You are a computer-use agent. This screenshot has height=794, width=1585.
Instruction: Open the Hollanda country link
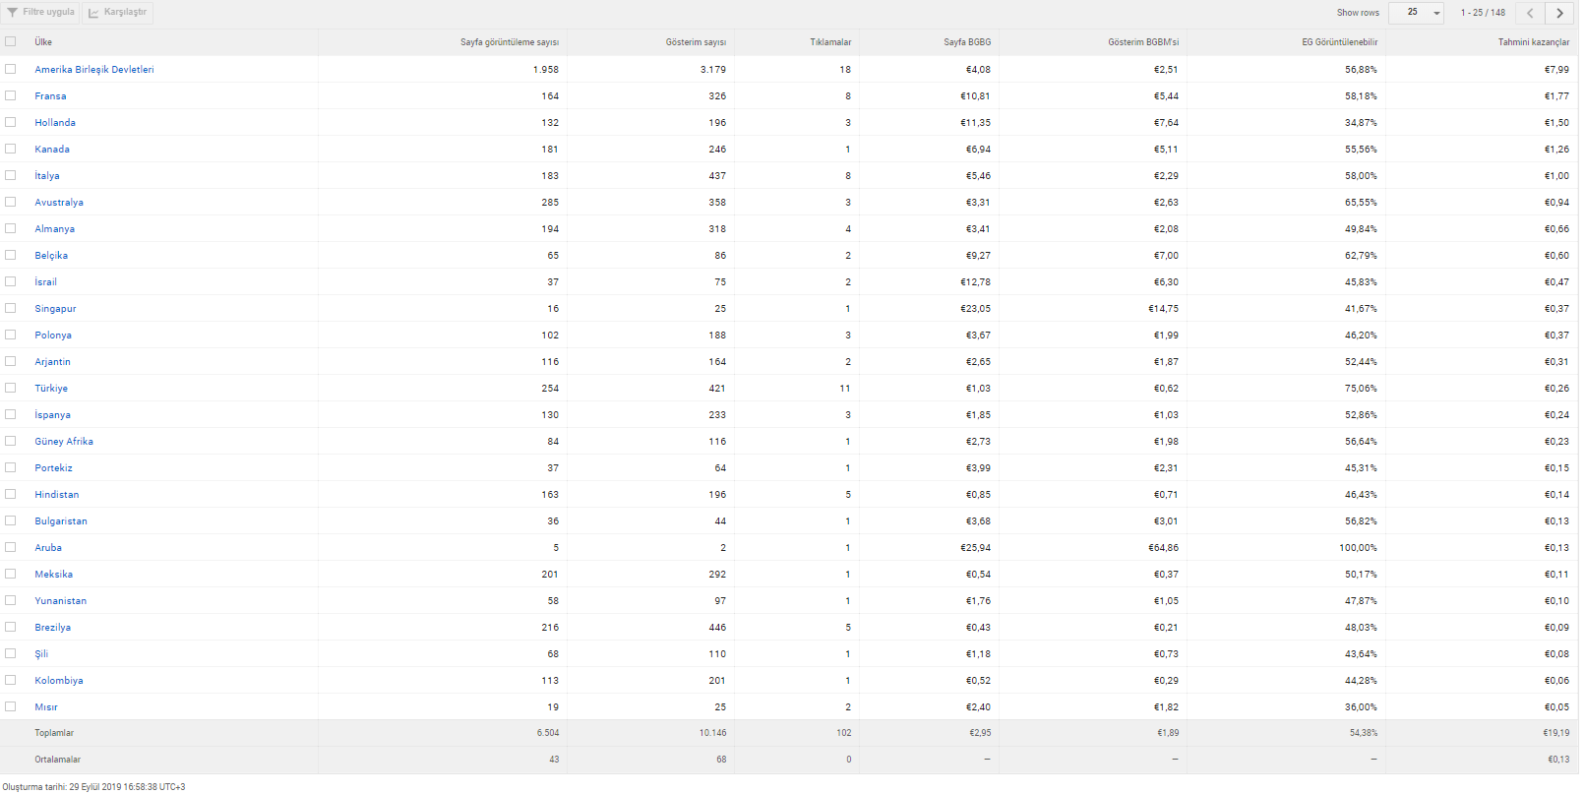click(x=55, y=123)
